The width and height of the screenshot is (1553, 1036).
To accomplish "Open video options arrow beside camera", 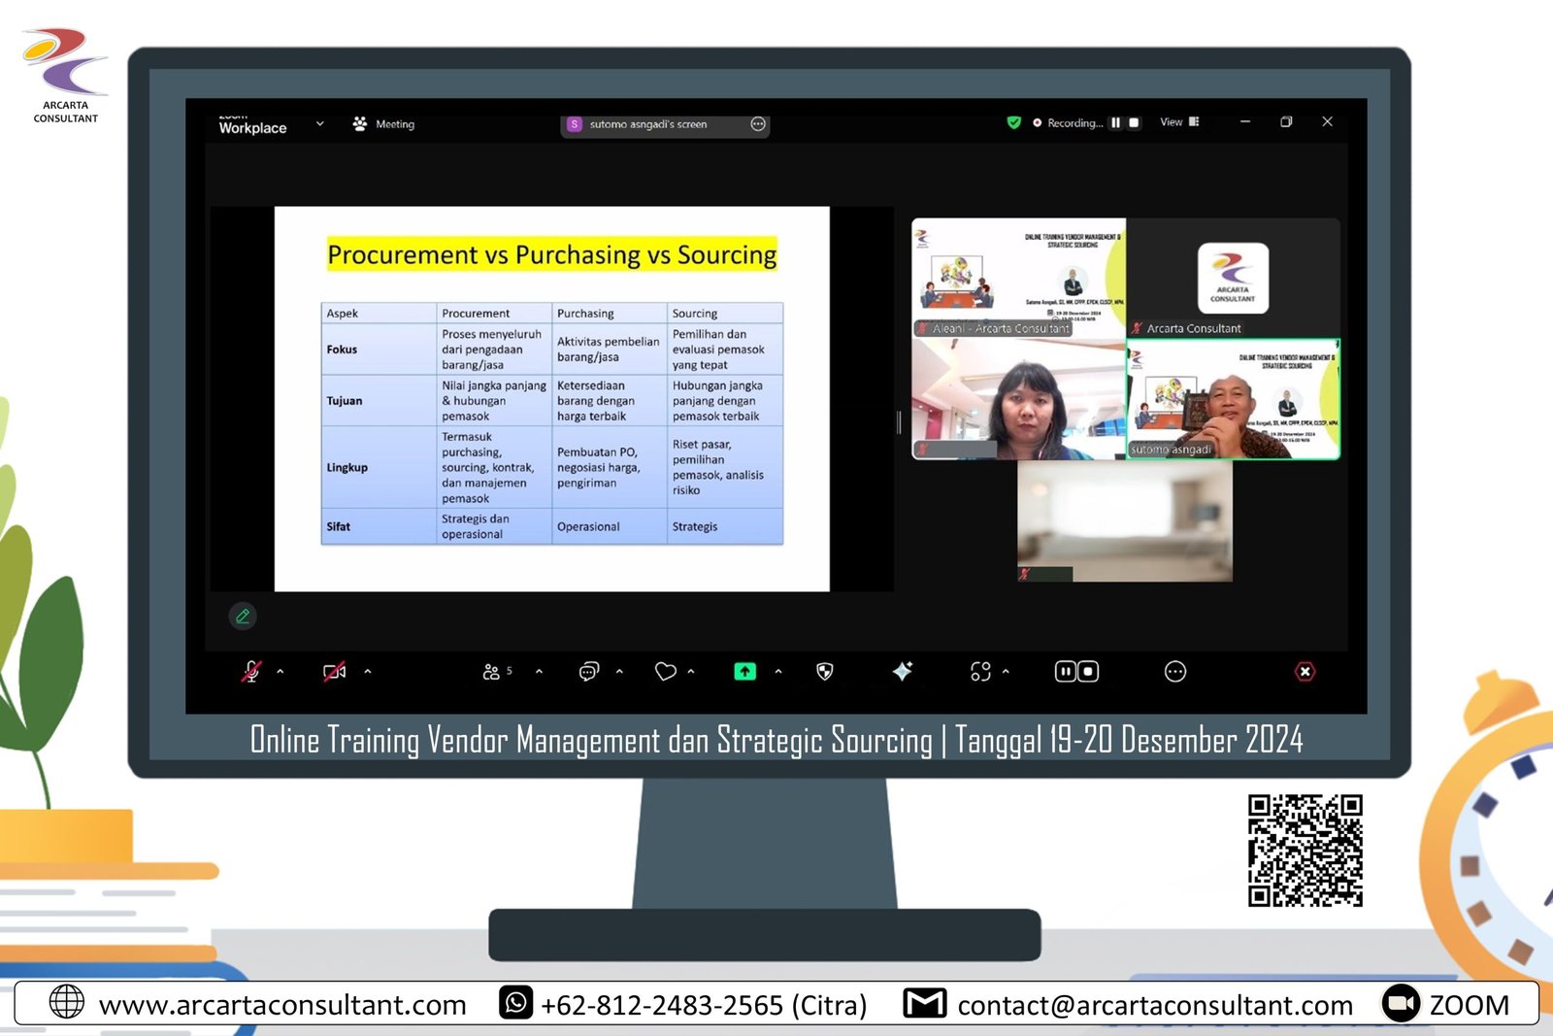I will (x=368, y=672).
